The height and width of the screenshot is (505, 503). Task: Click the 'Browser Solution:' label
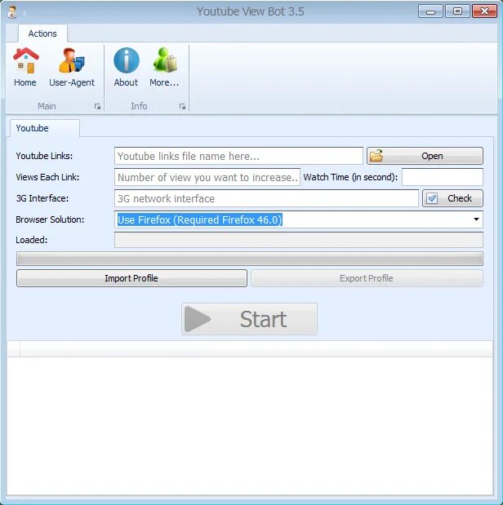(50, 219)
